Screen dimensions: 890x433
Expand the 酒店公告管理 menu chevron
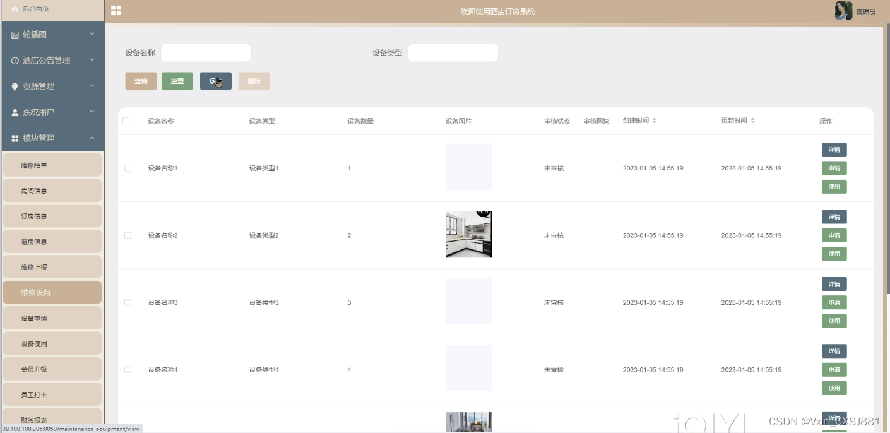click(92, 60)
